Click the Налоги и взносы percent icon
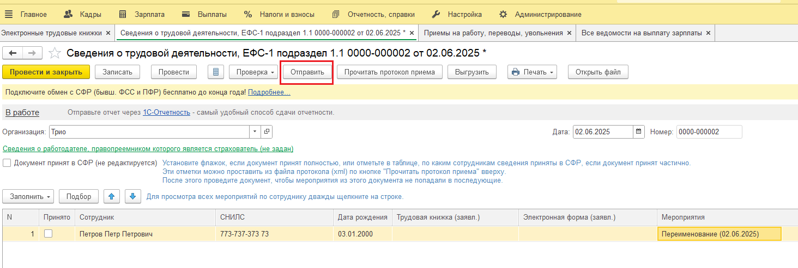Viewport: 798px width, 268px height. pos(248,14)
